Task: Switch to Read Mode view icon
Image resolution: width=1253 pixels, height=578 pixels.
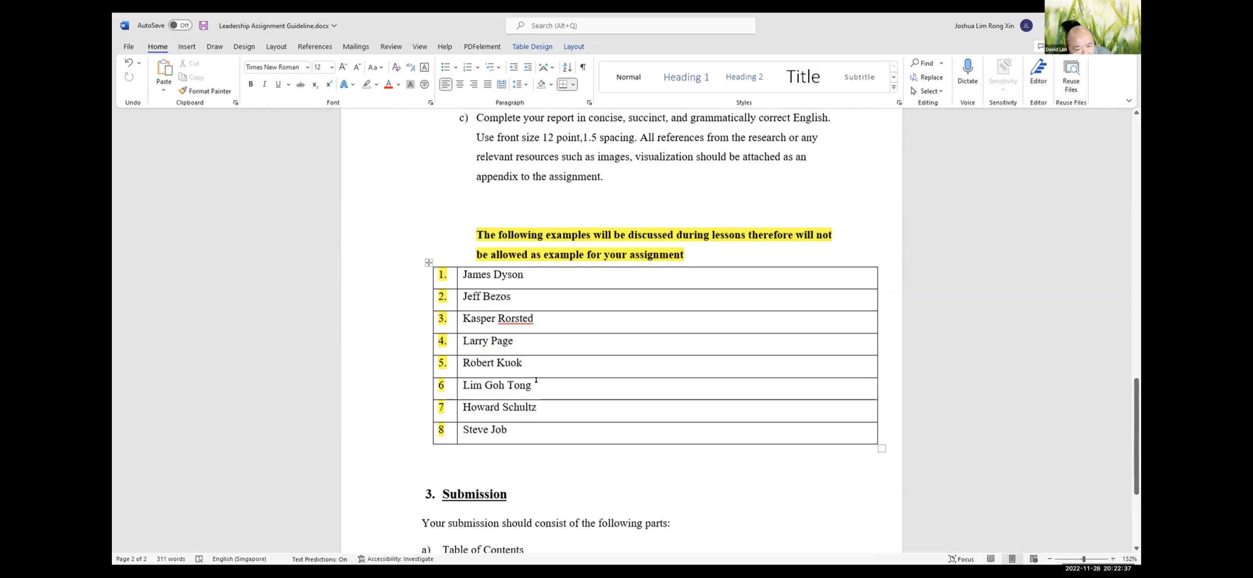Action: (991, 559)
